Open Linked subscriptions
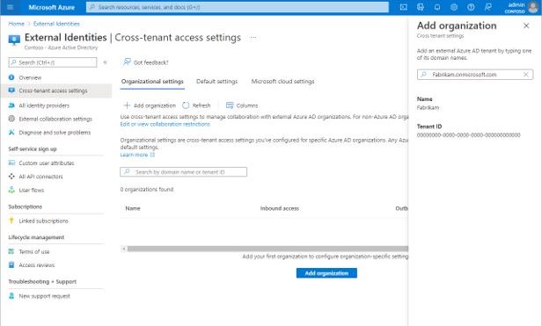This screenshot has width=542, height=326. [44, 221]
